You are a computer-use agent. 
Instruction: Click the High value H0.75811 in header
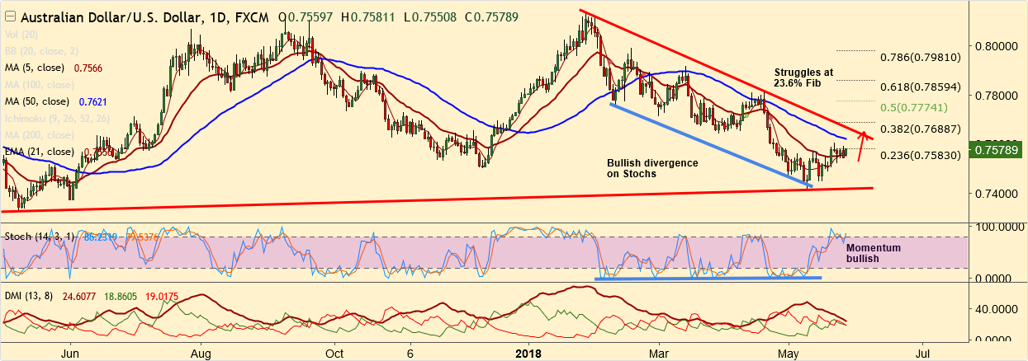[x=369, y=16]
